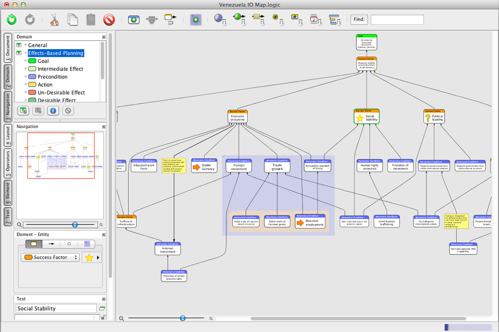Click the Add Domain icon in the Domain panel
The width and height of the screenshot is (499, 332).
point(22,111)
